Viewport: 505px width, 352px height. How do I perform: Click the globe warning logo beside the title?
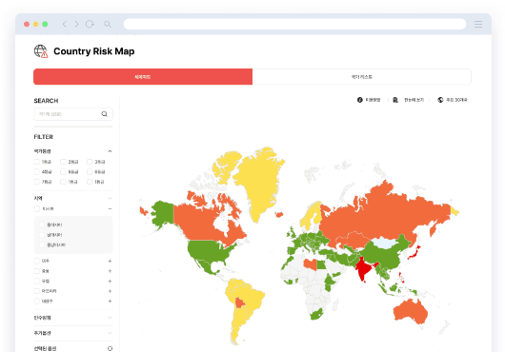point(41,51)
